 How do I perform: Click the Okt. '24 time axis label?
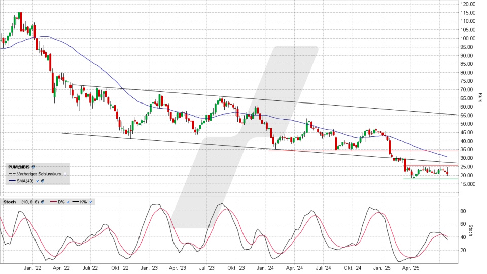353,268
